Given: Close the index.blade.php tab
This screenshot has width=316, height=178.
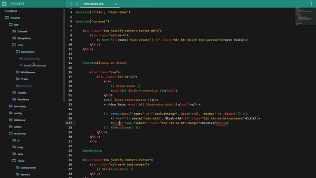Looking at the screenshot, I should [116, 3].
